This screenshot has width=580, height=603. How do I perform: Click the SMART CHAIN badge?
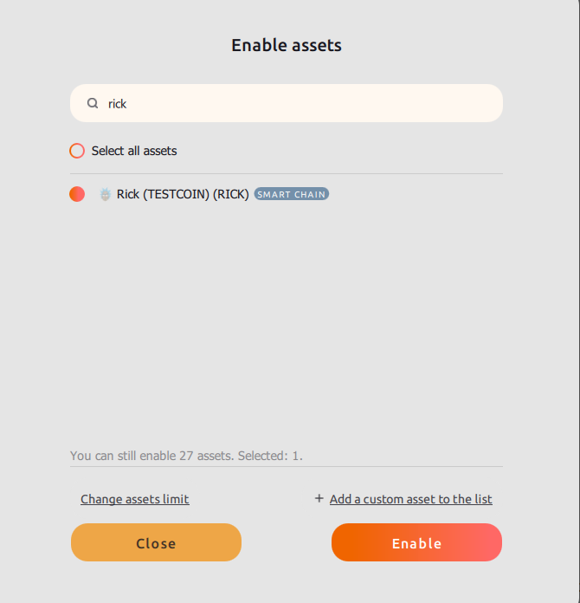coord(292,194)
